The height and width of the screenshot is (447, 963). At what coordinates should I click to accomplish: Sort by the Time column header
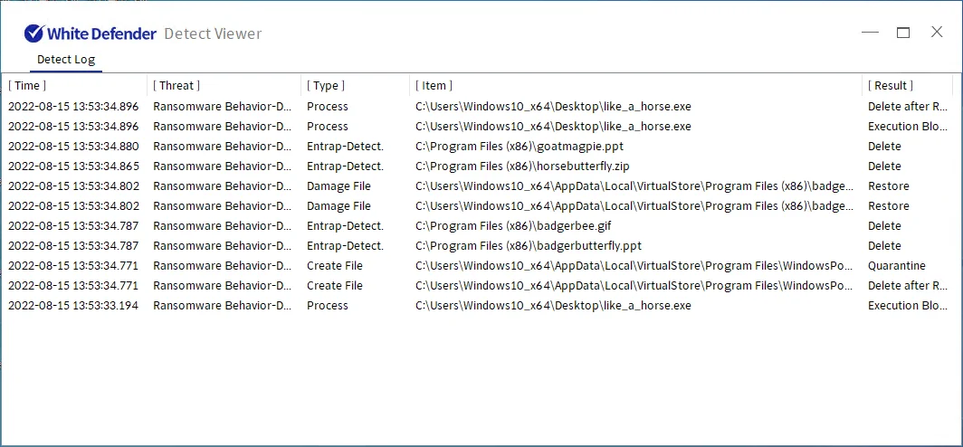pos(28,85)
